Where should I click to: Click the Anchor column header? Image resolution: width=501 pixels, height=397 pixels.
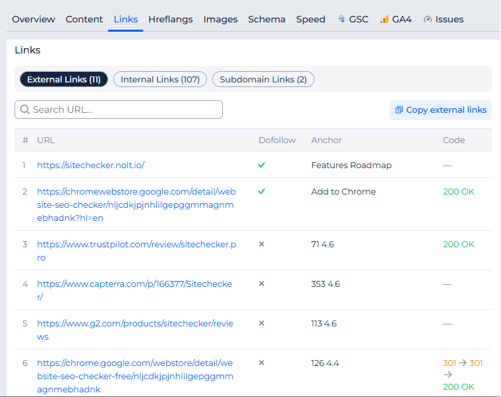[326, 140]
